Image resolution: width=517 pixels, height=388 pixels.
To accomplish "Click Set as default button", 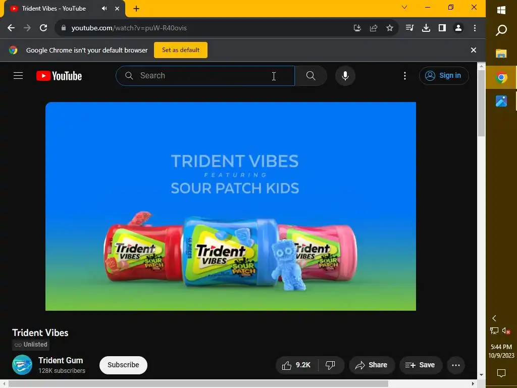I will (181, 50).
